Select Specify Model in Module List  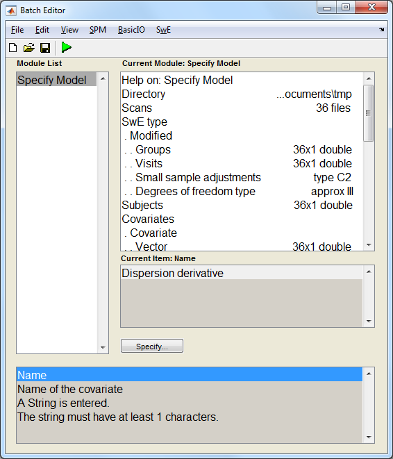(56, 80)
